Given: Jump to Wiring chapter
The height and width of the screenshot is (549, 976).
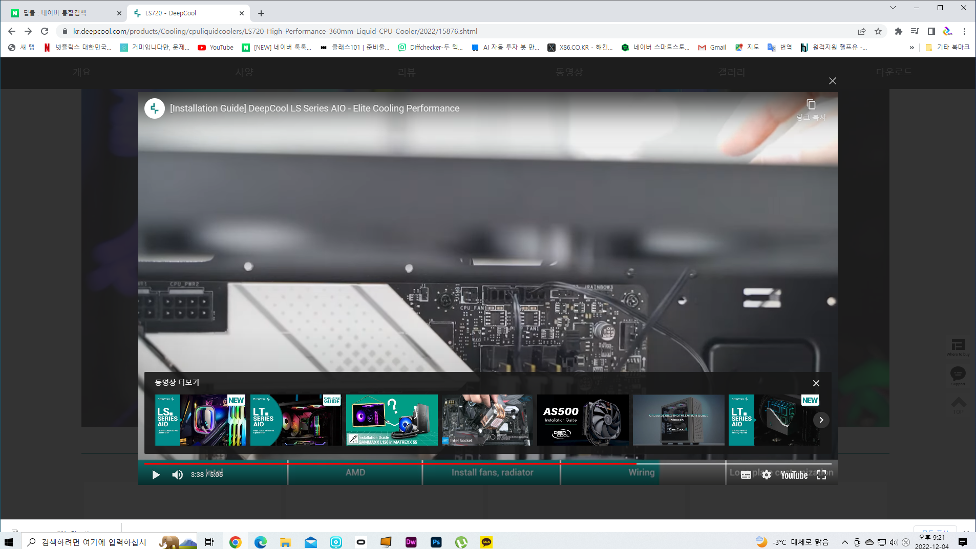Looking at the screenshot, I should (x=642, y=472).
